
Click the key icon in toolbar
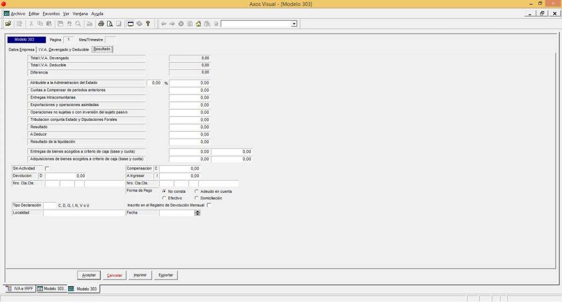pos(148,24)
